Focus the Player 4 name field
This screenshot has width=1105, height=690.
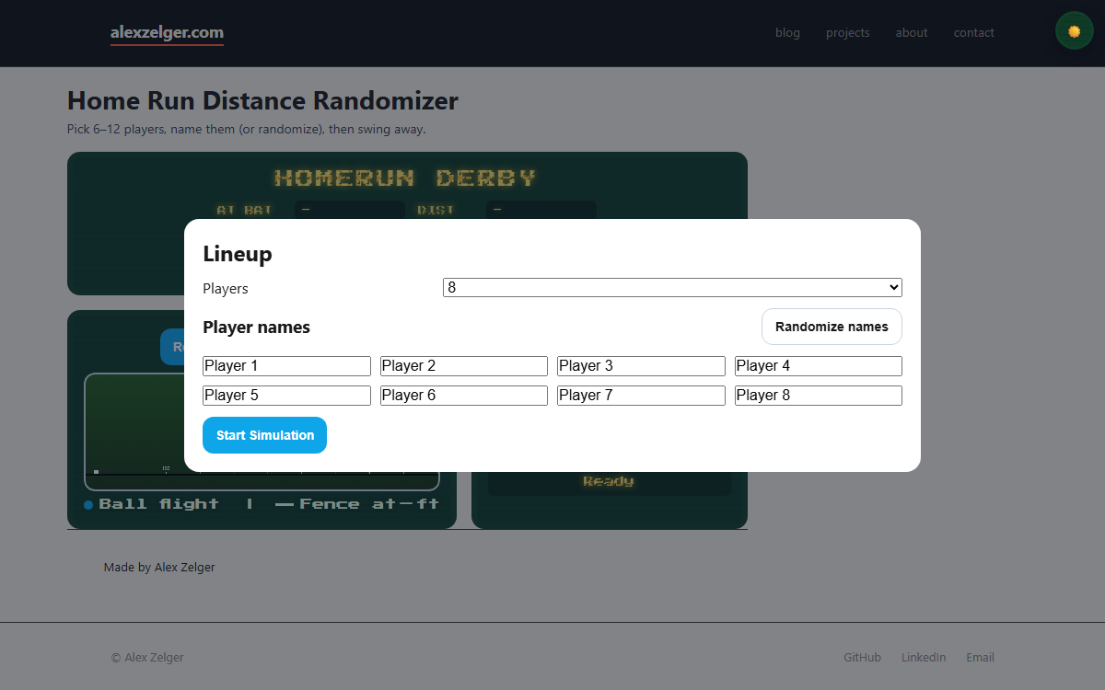tap(819, 366)
